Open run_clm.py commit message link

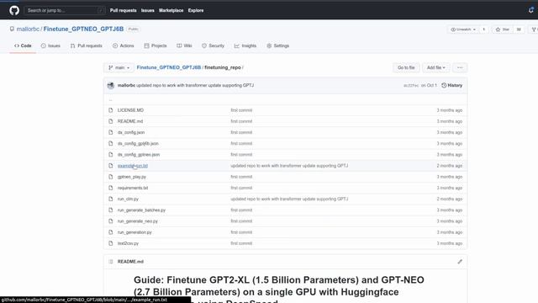pyautogui.click(x=289, y=199)
